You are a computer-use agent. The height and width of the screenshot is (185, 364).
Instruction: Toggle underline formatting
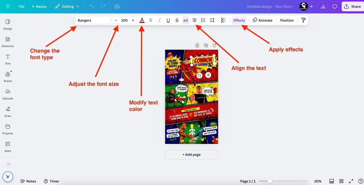[168, 20]
